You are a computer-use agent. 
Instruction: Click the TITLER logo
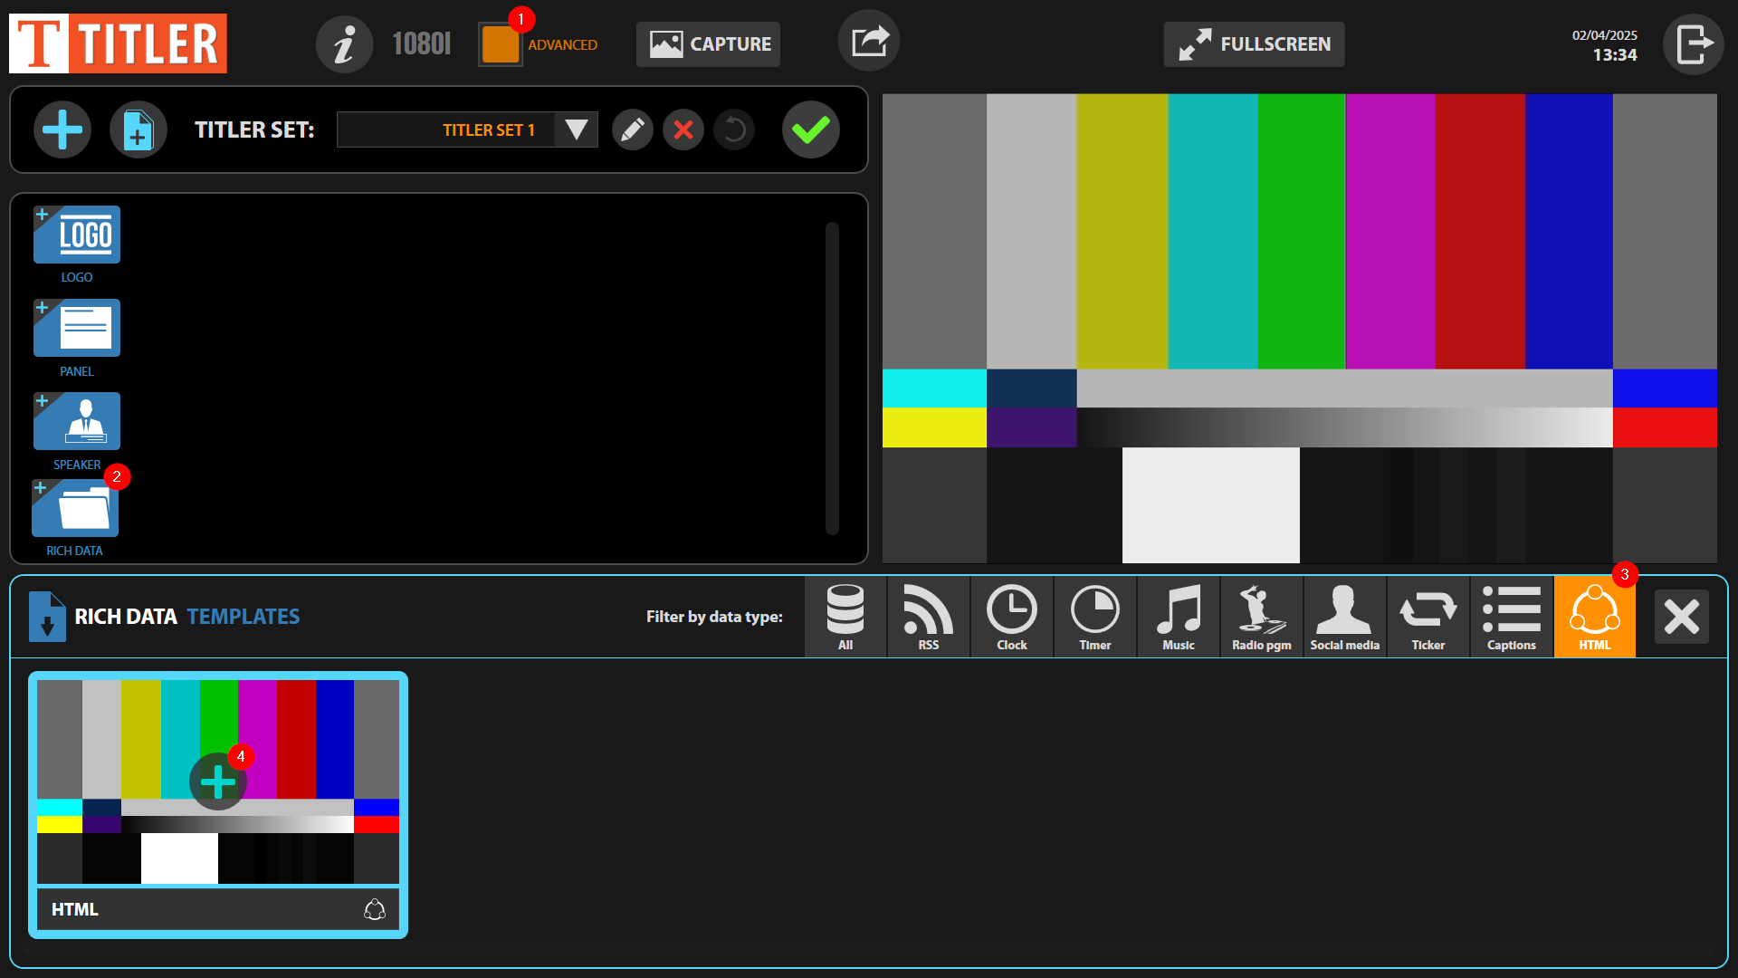pyautogui.click(x=118, y=43)
